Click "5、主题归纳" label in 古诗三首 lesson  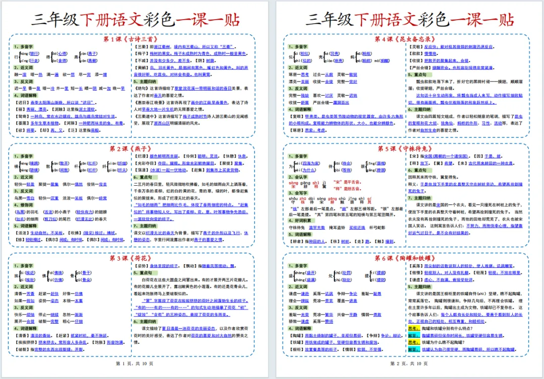coord(145,82)
